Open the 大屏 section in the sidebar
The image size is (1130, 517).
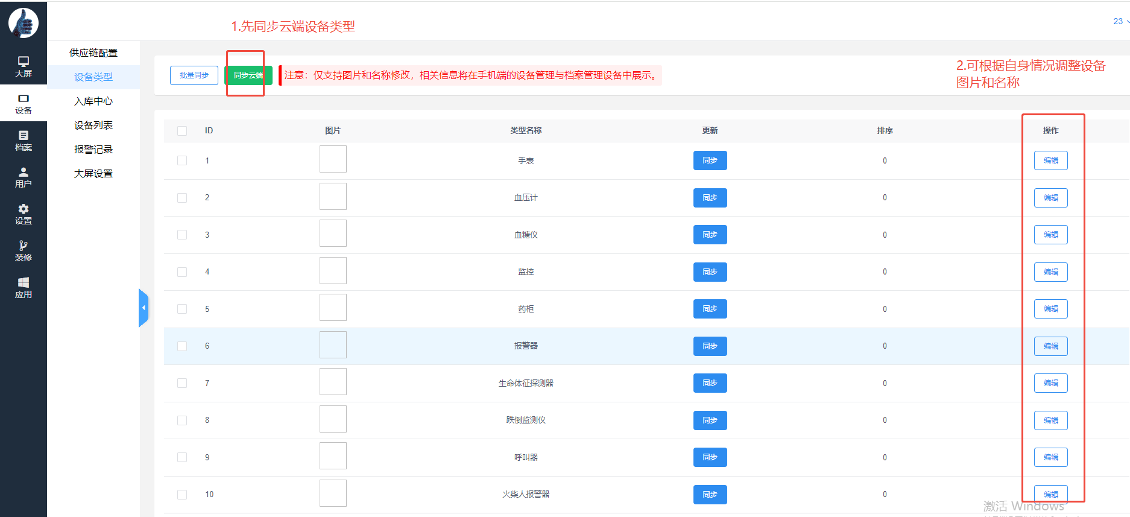(24, 66)
